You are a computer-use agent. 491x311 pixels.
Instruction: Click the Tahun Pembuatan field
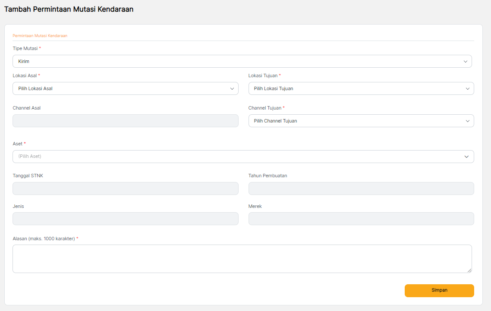coord(361,188)
